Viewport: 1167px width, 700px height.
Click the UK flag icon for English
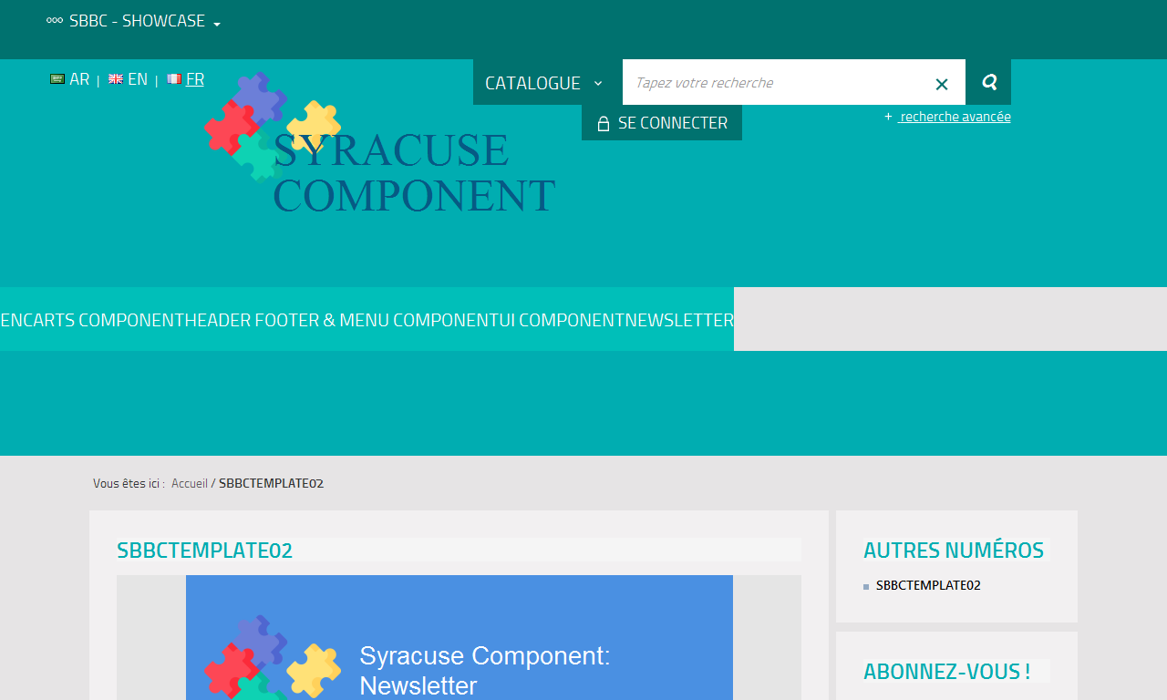[x=116, y=79]
